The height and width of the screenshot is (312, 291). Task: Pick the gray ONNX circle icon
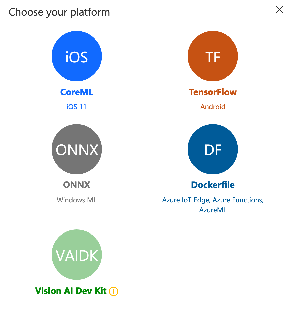[x=77, y=149]
